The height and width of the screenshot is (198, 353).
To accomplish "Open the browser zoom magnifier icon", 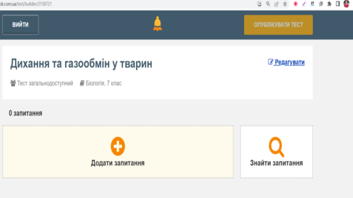I will [x=268, y=4].
